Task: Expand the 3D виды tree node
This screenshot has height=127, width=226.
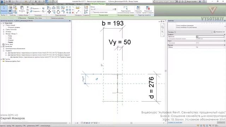Action: coord(4,32)
